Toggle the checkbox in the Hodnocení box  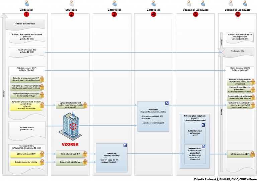125,145
